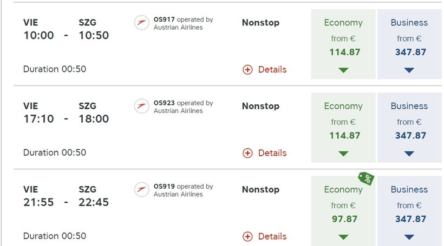Open Details link for flight OS917
This screenshot has height=246, width=444.
272,70
